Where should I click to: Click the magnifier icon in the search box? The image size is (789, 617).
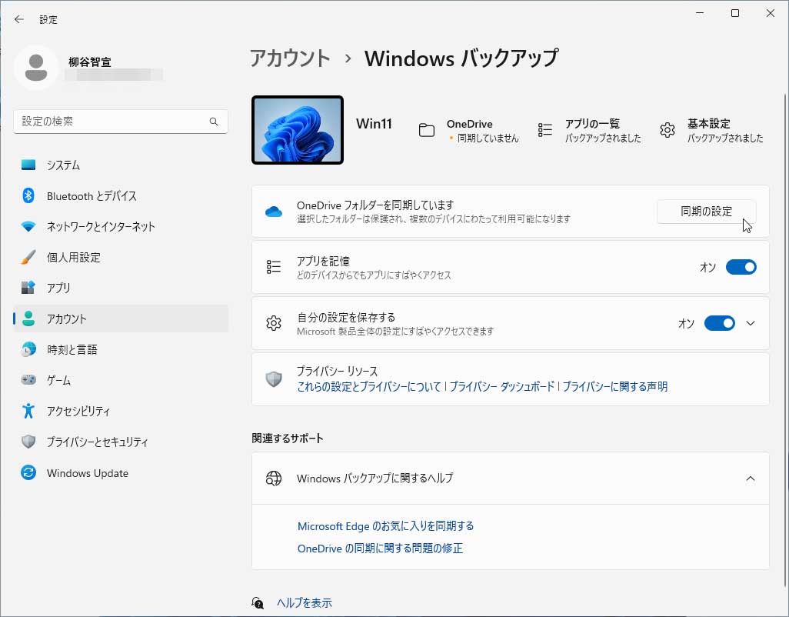coord(214,122)
